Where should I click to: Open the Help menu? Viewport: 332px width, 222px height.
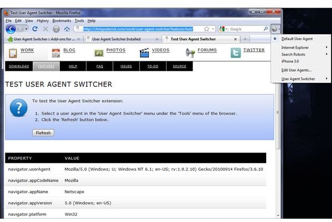pyautogui.click(x=91, y=20)
